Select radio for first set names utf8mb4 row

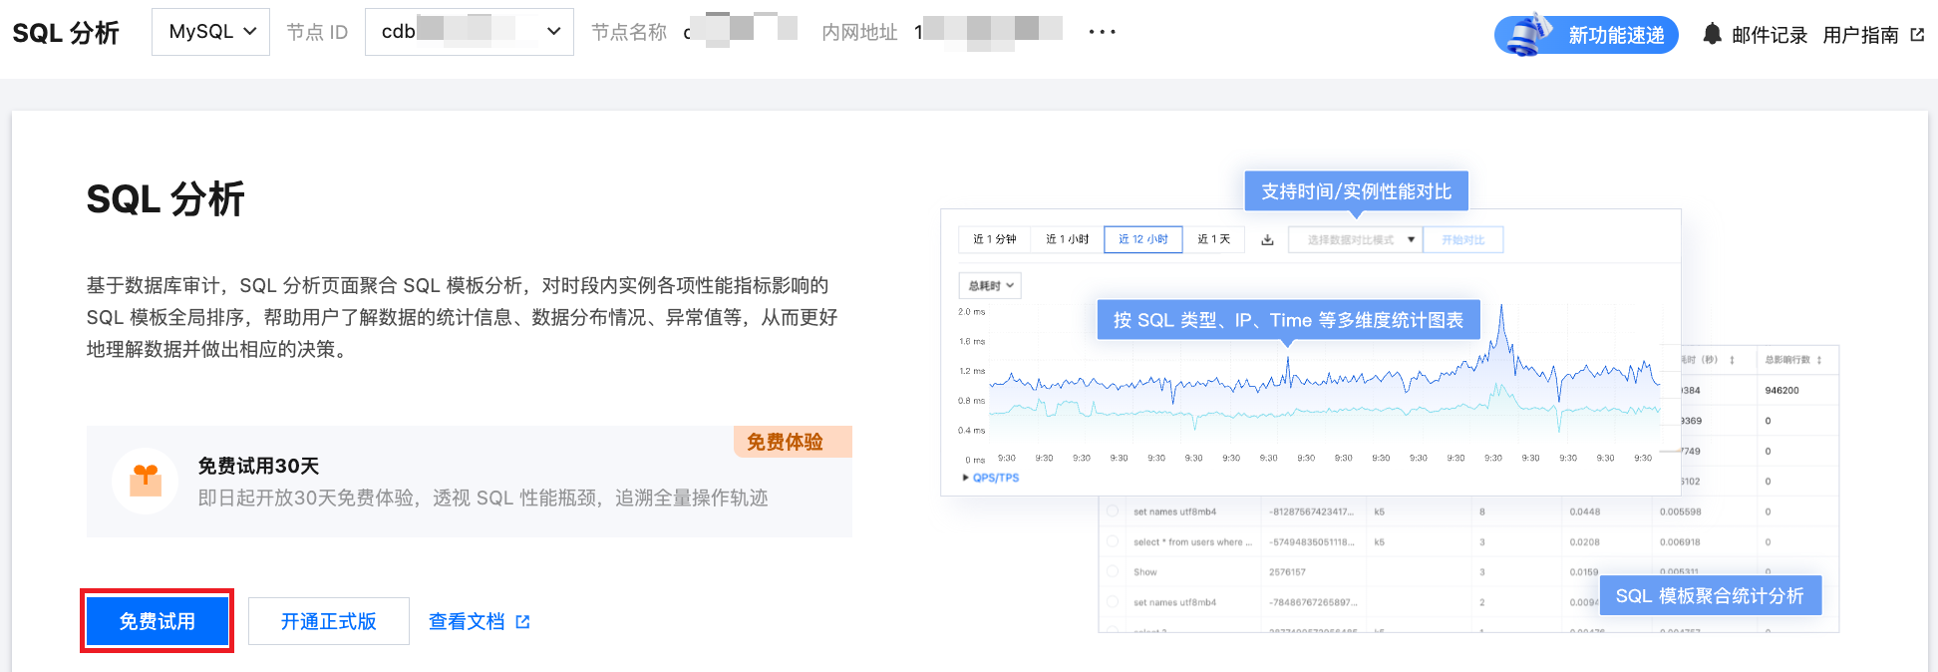[1113, 511]
